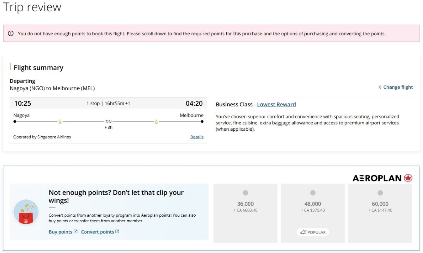The height and width of the screenshot is (253, 423).
Task: Click the alert info icon in pink banner
Action: point(11,33)
